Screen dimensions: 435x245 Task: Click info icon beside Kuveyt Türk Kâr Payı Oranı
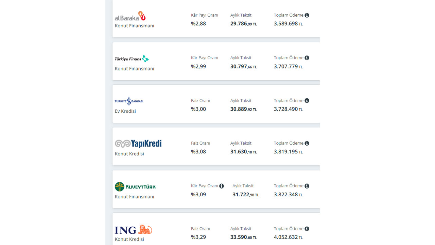pos(222,186)
